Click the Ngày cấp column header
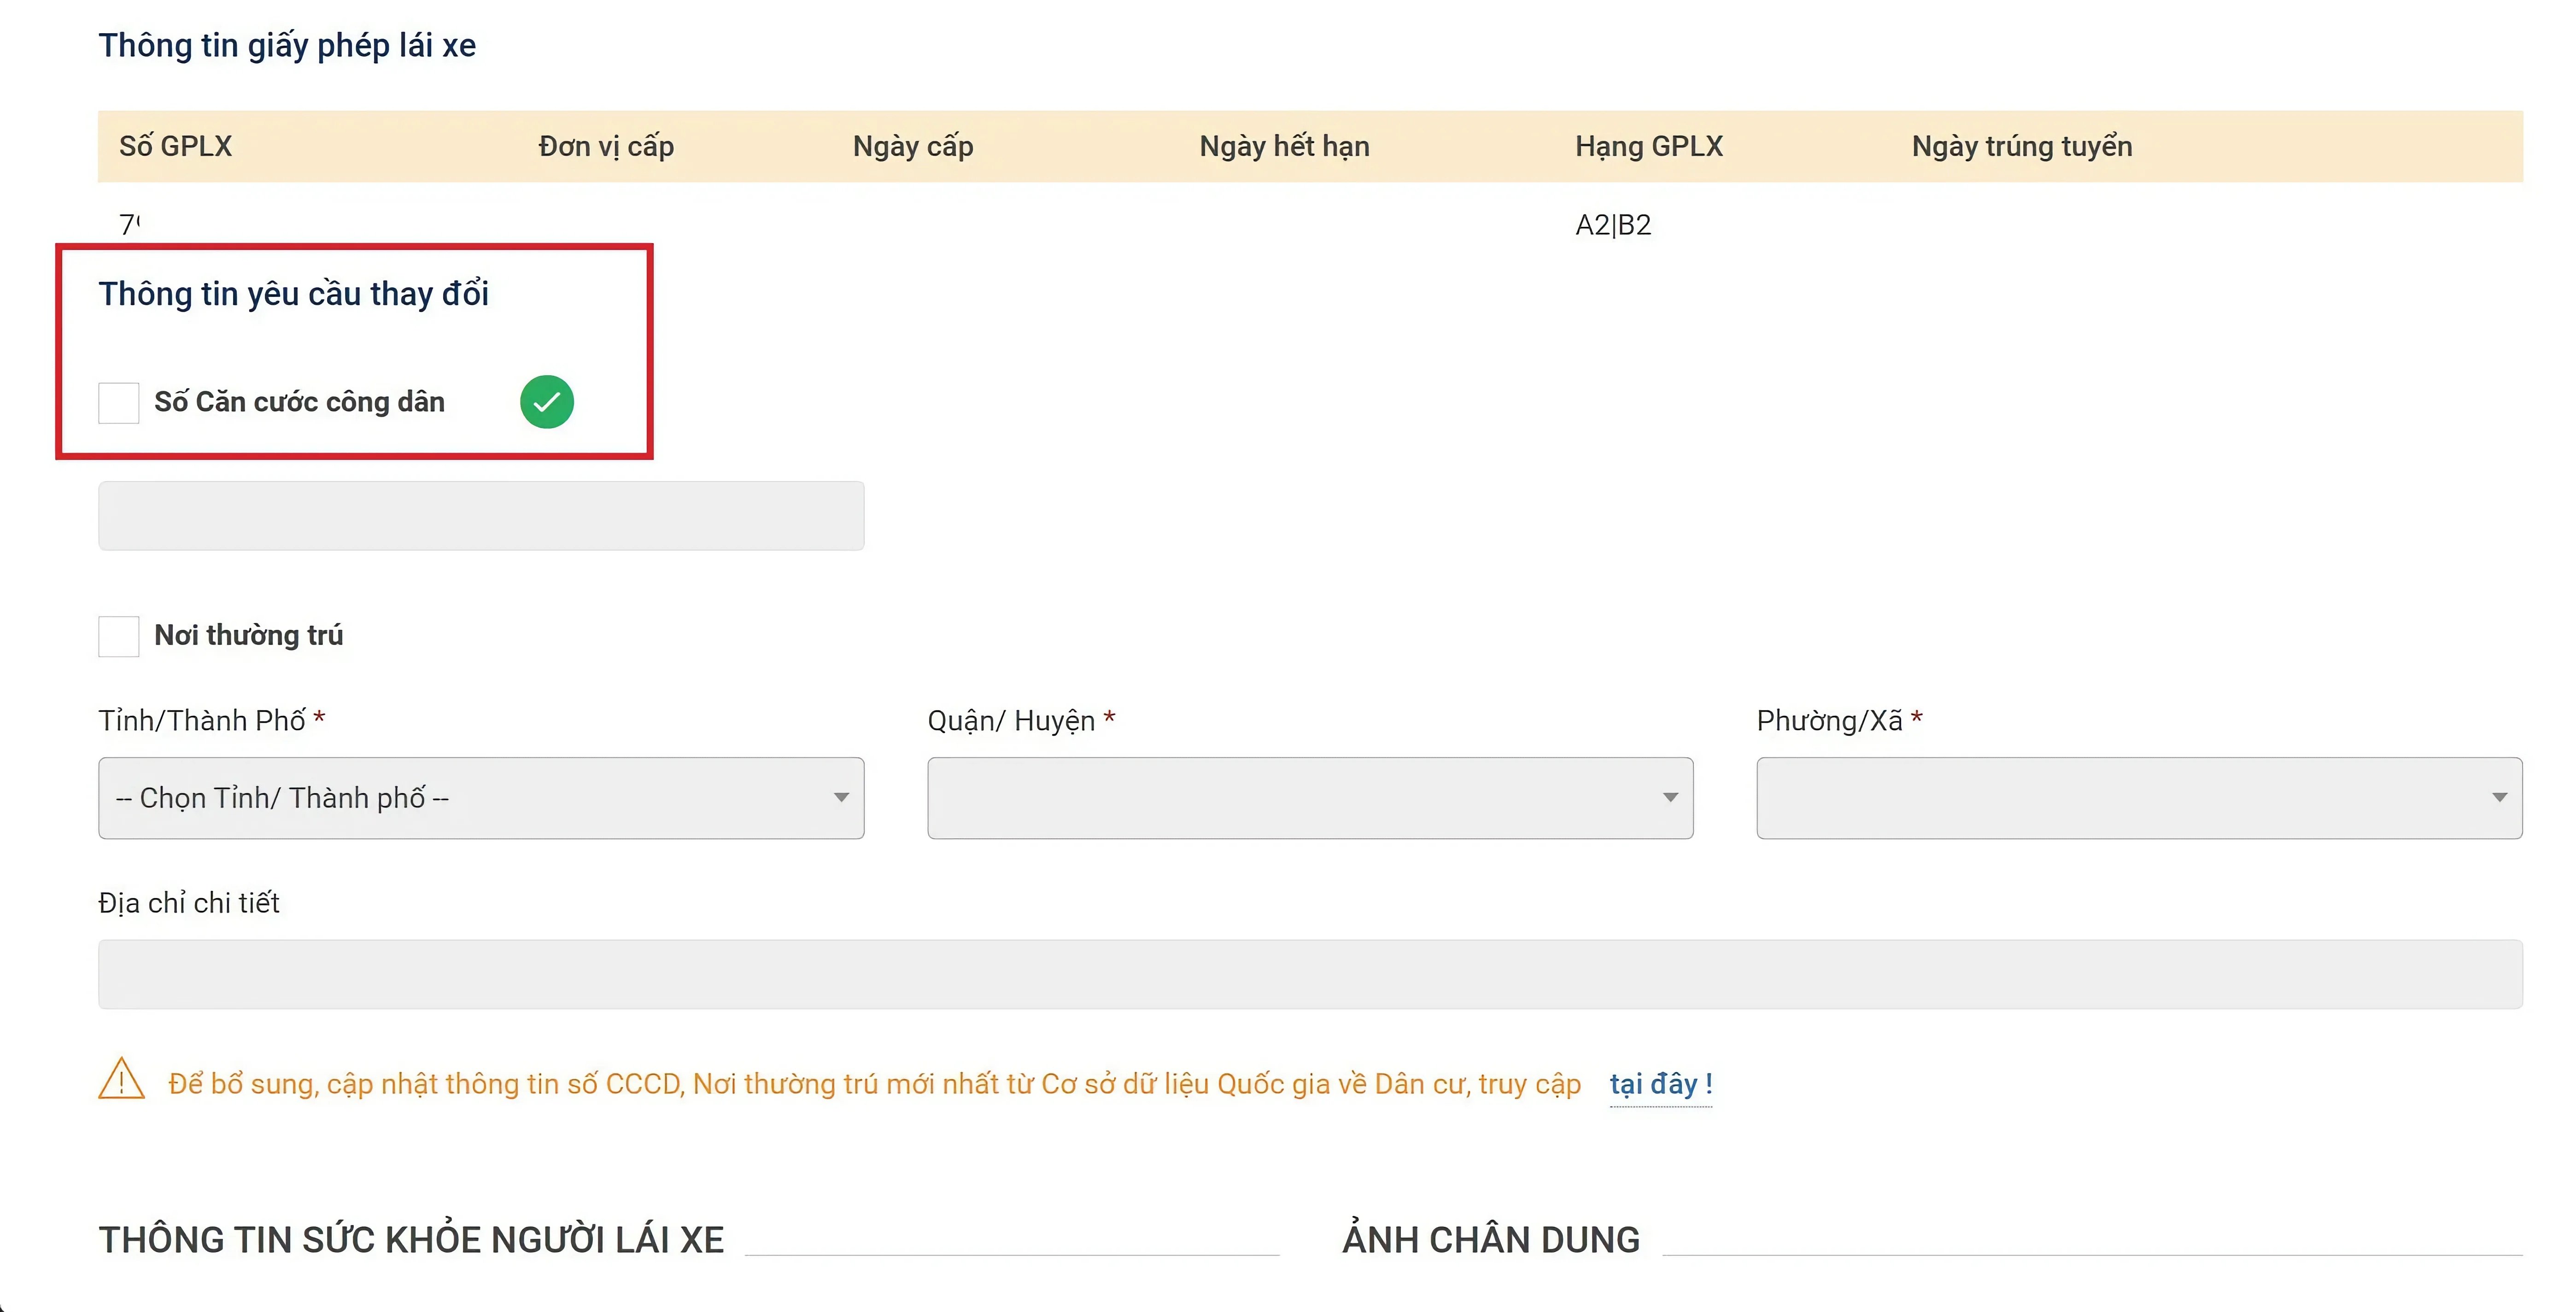Image resolution: width=2576 pixels, height=1312 pixels. (913, 147)
